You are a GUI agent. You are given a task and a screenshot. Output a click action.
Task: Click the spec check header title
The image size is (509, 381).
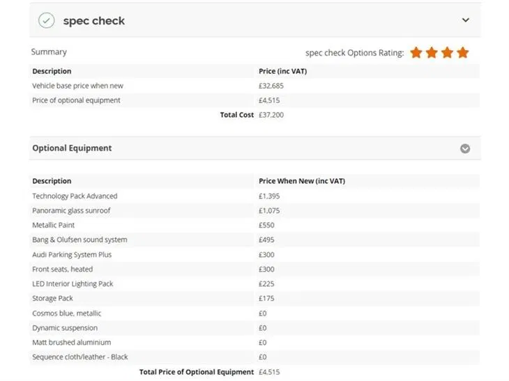pyautogui.click(x=94, y=21)
